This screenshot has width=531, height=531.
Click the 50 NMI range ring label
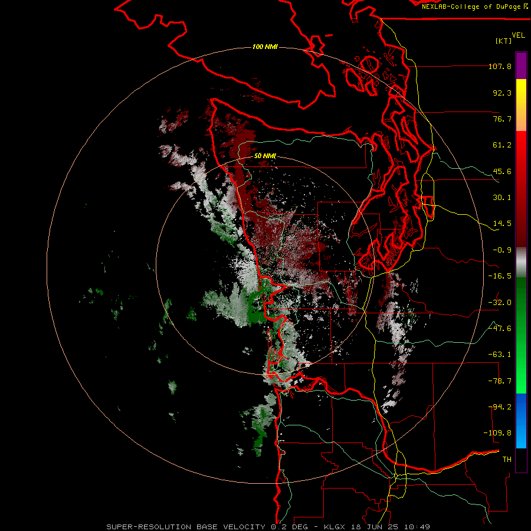[x=265, y=156]
